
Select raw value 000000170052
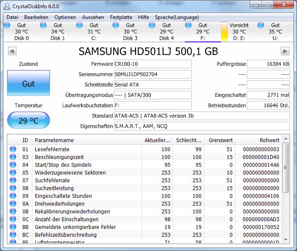261,227
